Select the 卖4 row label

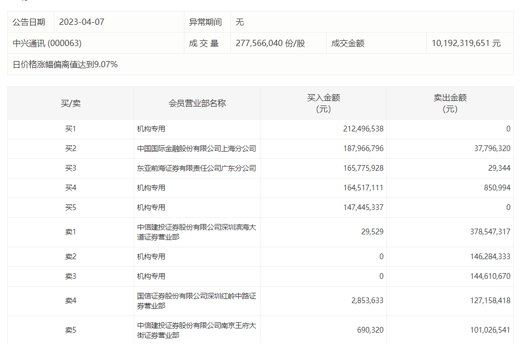[70, 301]
